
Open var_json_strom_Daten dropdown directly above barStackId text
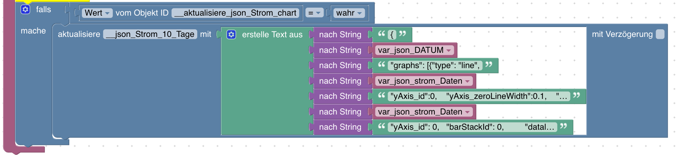pos(424,112)
